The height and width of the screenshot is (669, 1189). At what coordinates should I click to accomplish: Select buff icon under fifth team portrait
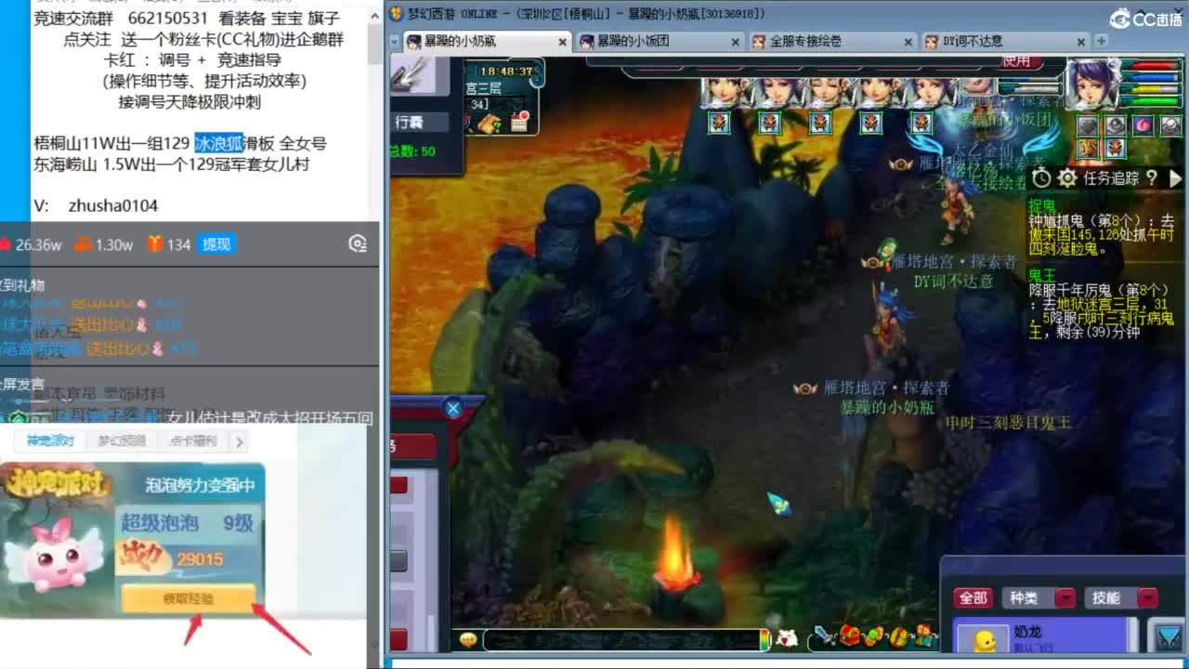[921, 123]
